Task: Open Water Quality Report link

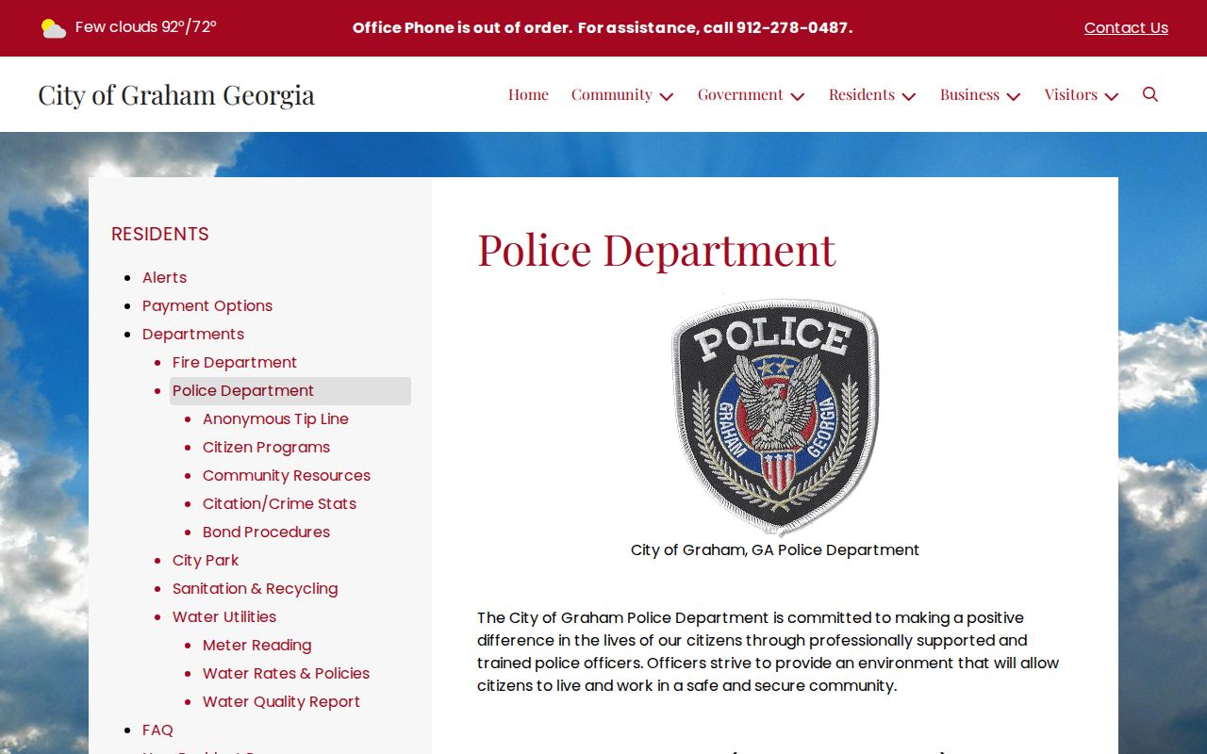Action: [281, 701]
